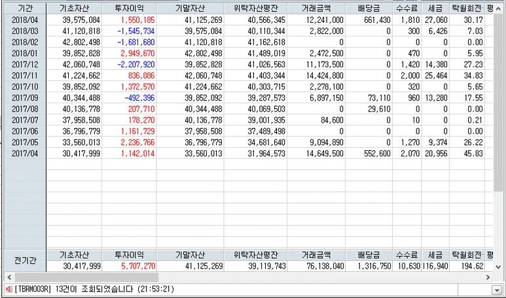
Task: Click total turnover value 194.62
Action: (x=472, y=266)
